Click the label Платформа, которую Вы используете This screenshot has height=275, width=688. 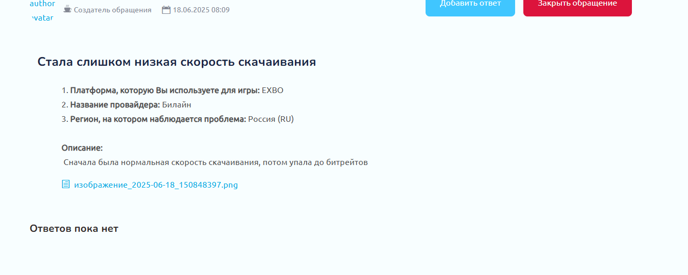point(165,90)
